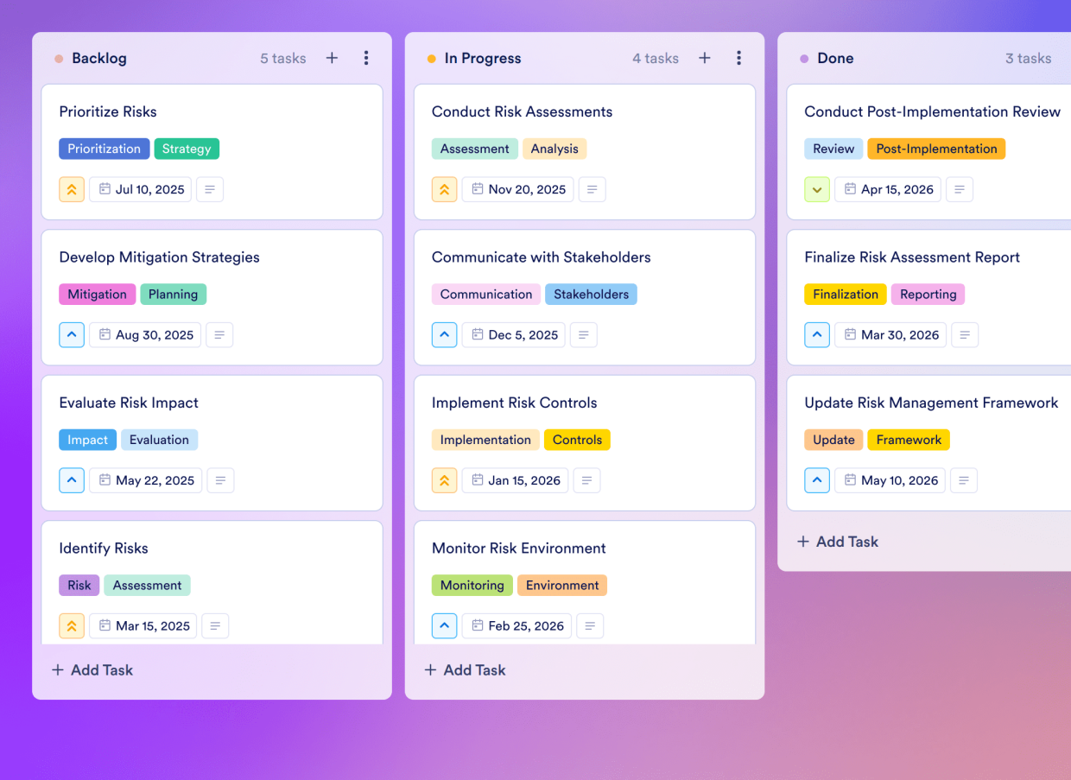Click the plus icon in Backlog header

pos(332,58)
